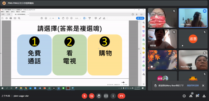This screenshot has width=209, height=101.
Task: Select Huei Heng Wang video tile
Action: [x=193, y=60]
